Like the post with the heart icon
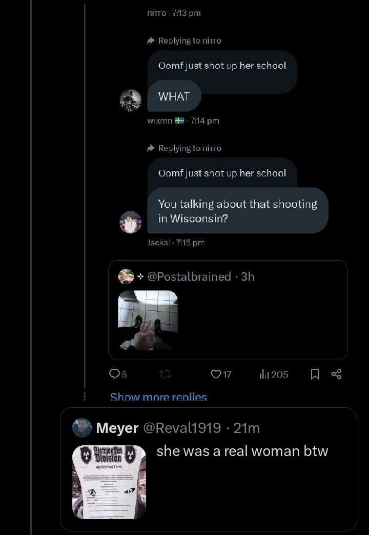 click(x=221, y=374)
